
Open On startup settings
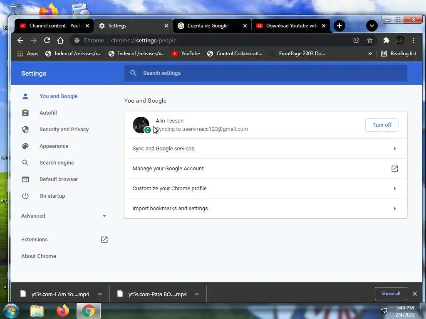[52, 196]
